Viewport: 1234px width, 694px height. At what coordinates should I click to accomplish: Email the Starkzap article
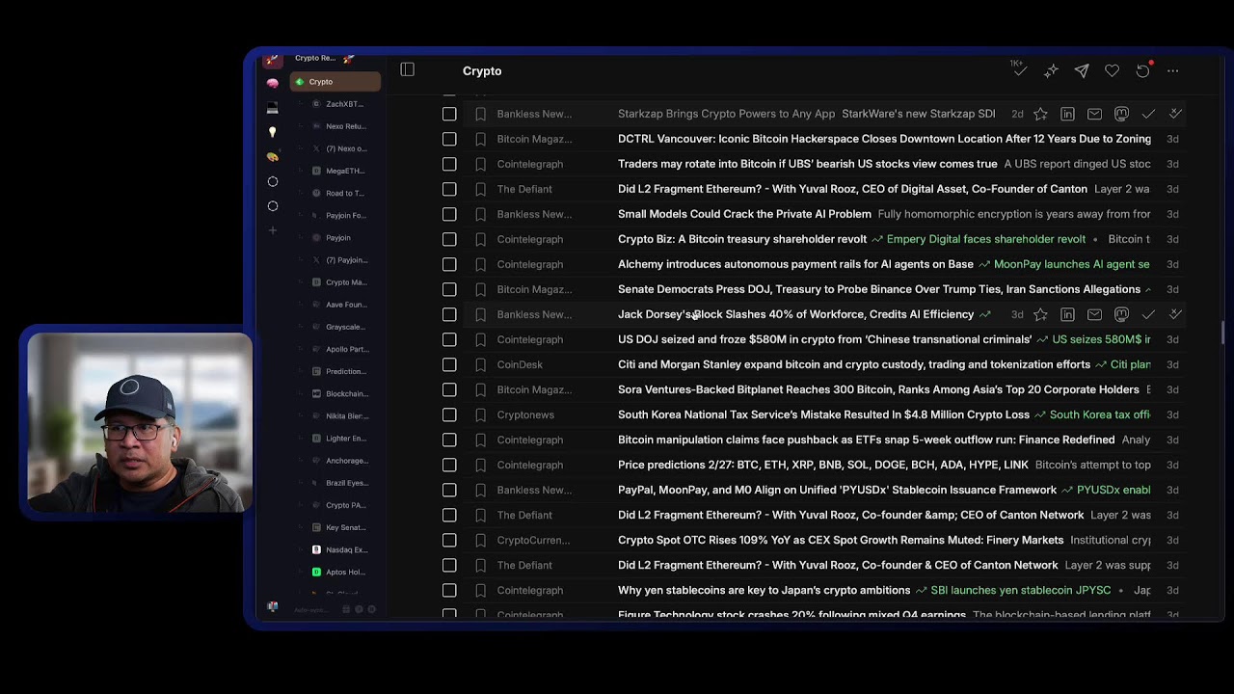point(1094,114)
